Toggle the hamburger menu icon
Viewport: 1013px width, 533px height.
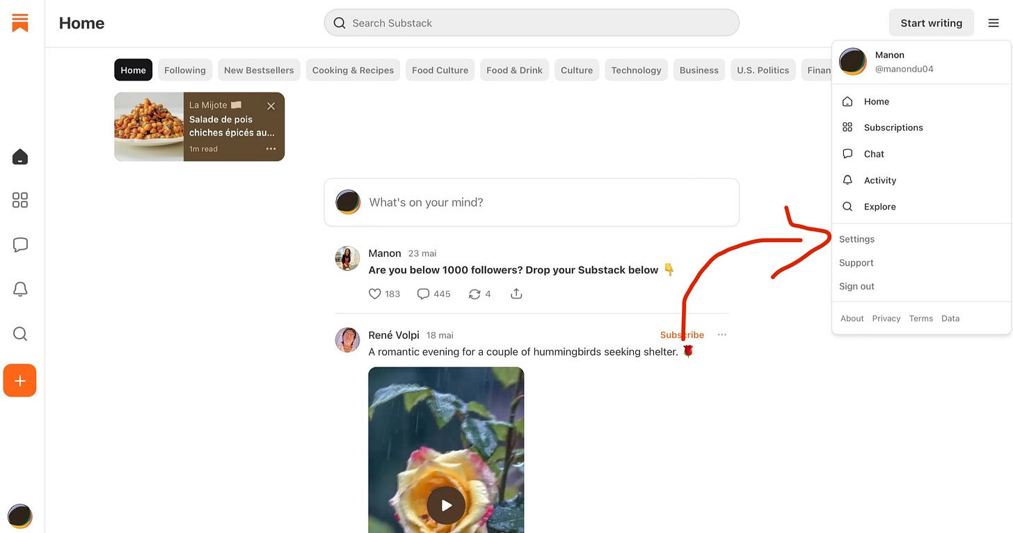[994, 23]
